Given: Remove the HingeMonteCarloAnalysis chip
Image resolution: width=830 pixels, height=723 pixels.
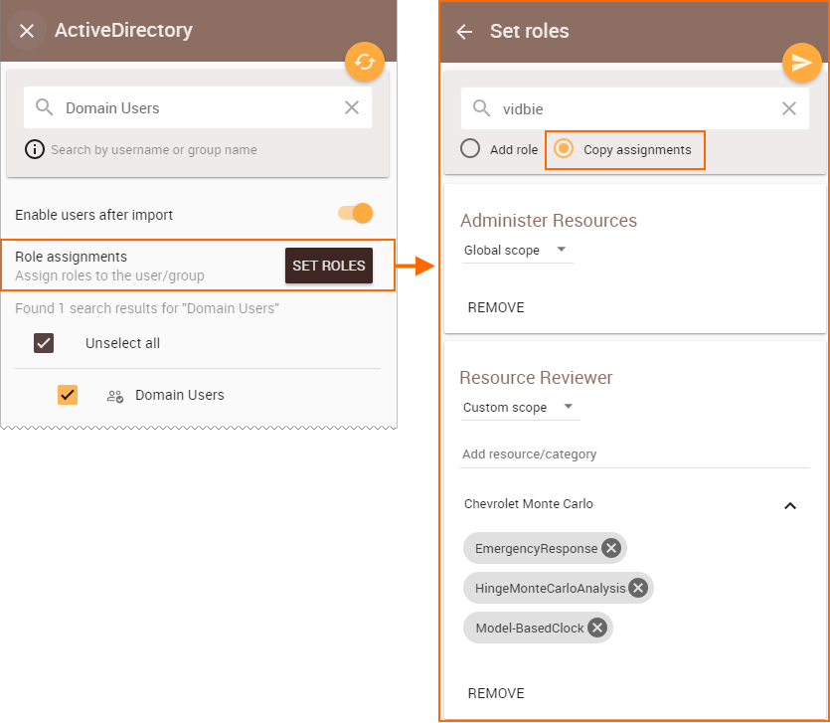Looking at the screenshot, I should 638,588.
